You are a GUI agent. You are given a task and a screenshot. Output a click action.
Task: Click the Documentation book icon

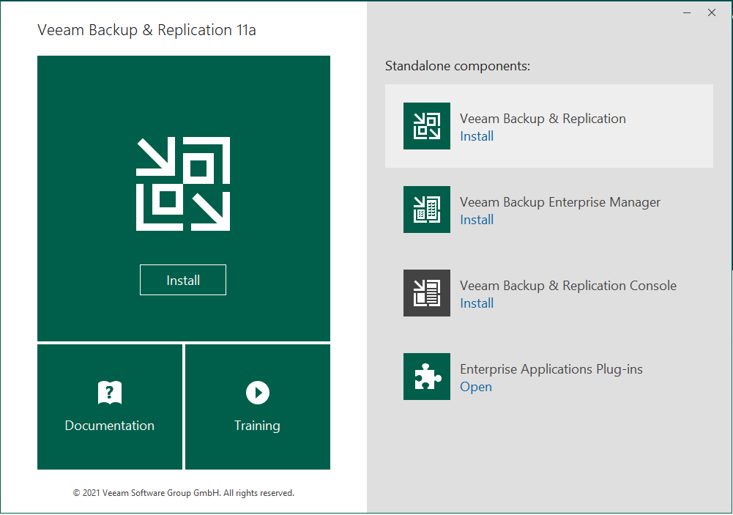109,392
